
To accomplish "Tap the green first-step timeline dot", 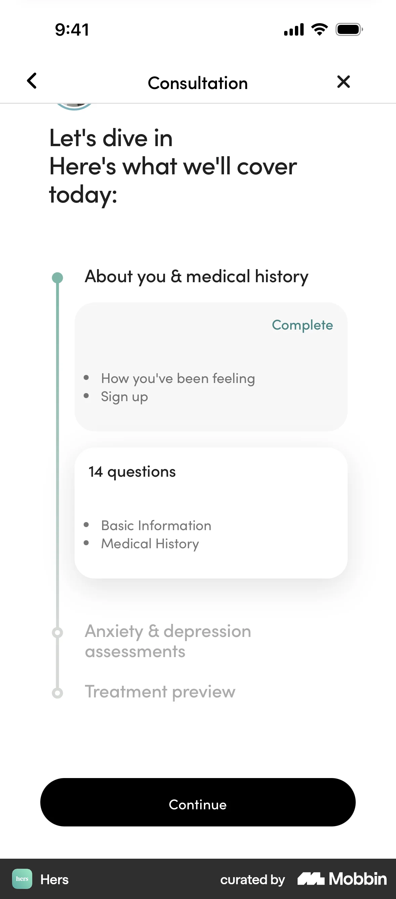I will point(57,278).
